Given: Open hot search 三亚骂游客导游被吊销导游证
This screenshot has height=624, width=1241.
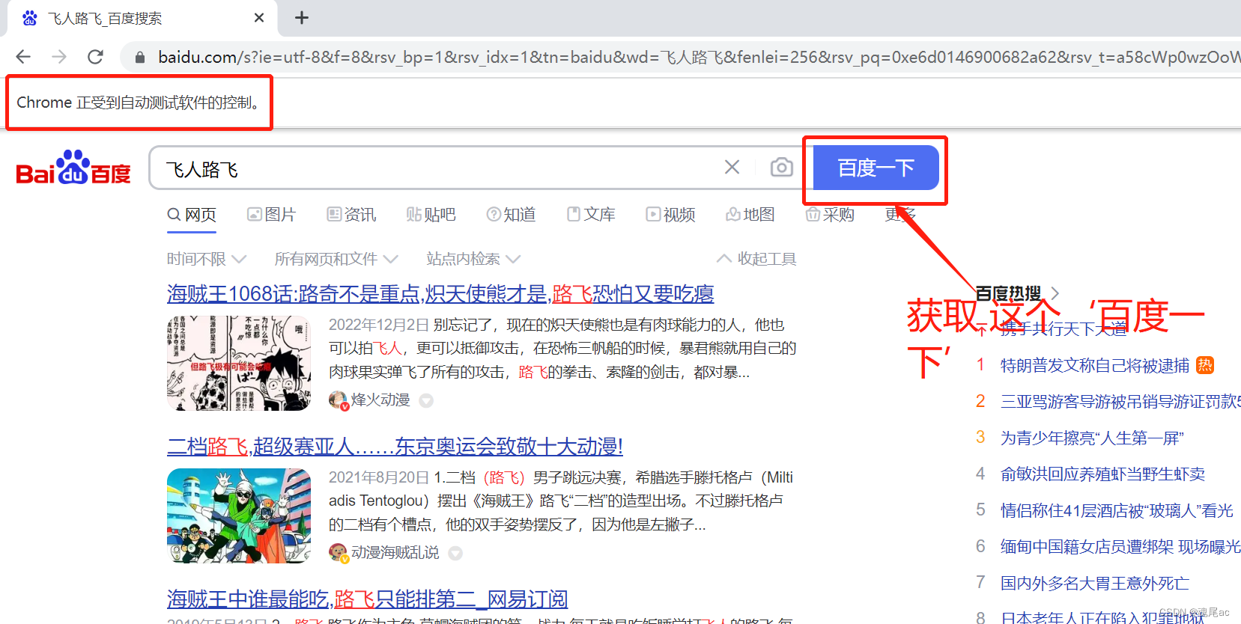Looking at the screenshot, I should coord(1120,402).
